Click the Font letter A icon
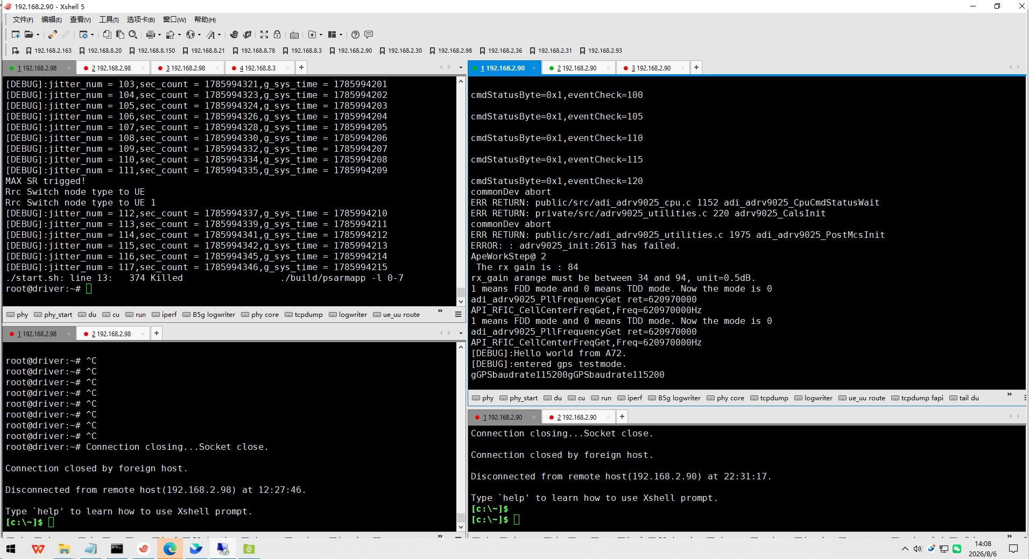The image size is (1029, 559). click(210, 34)
